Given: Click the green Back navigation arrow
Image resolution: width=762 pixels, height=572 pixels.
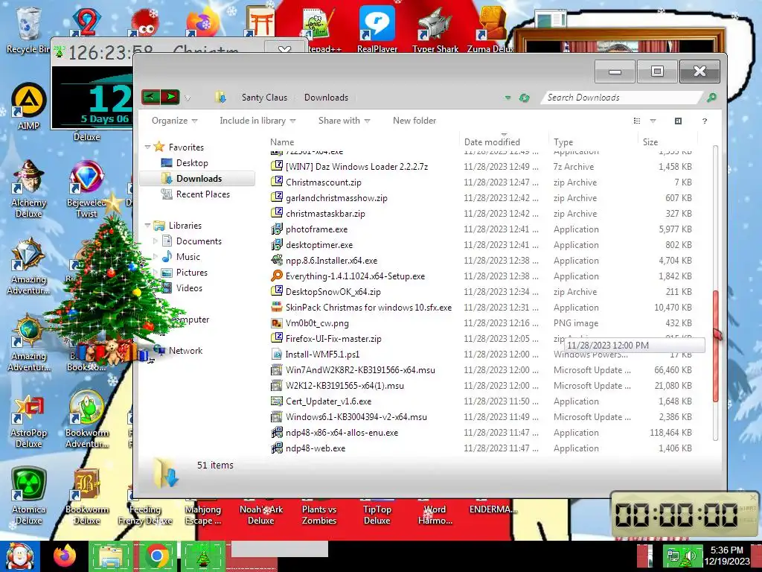Looking at the screenshot, I should (150, 97).
